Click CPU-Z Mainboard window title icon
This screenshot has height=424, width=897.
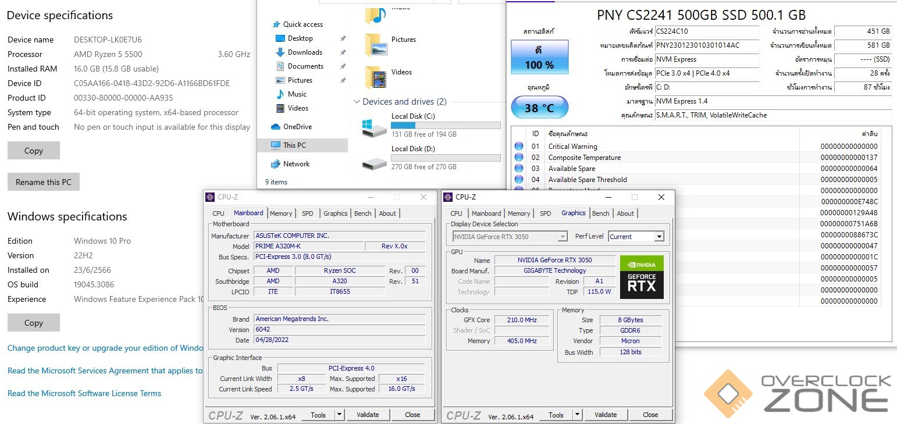pos(211,197)
